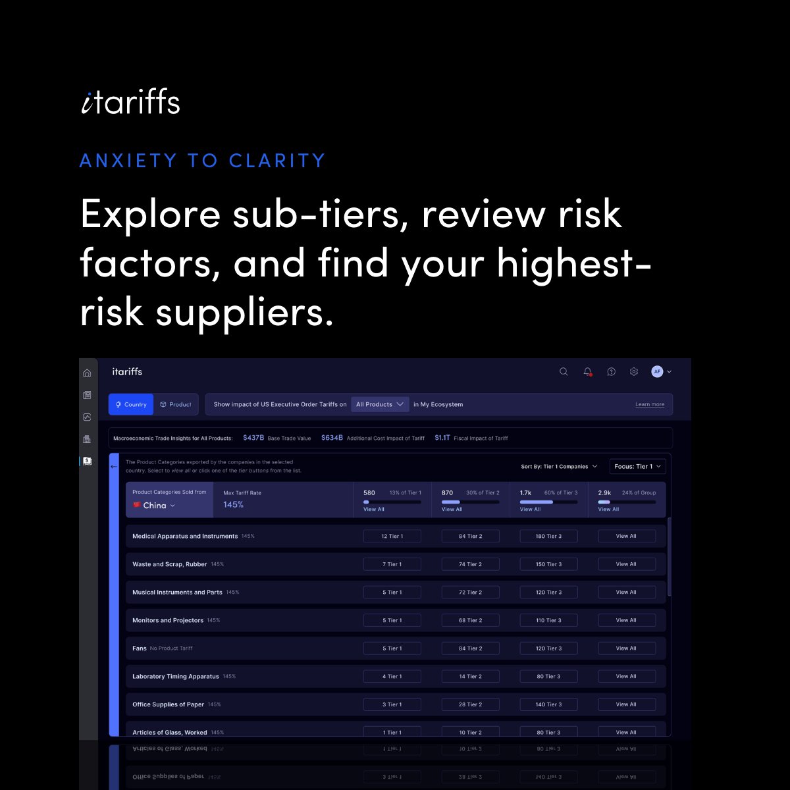790x790 pixels.
Task: View All for Musical Instruments and Parts
Action: 627,592
